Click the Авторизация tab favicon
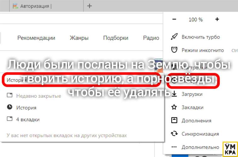The height and width of the screenshot is (157, 238). pyautogui.click(x=15, y=6)
